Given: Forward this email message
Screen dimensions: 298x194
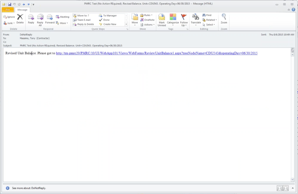Looking at the screenshot, I should click(50, 19).
